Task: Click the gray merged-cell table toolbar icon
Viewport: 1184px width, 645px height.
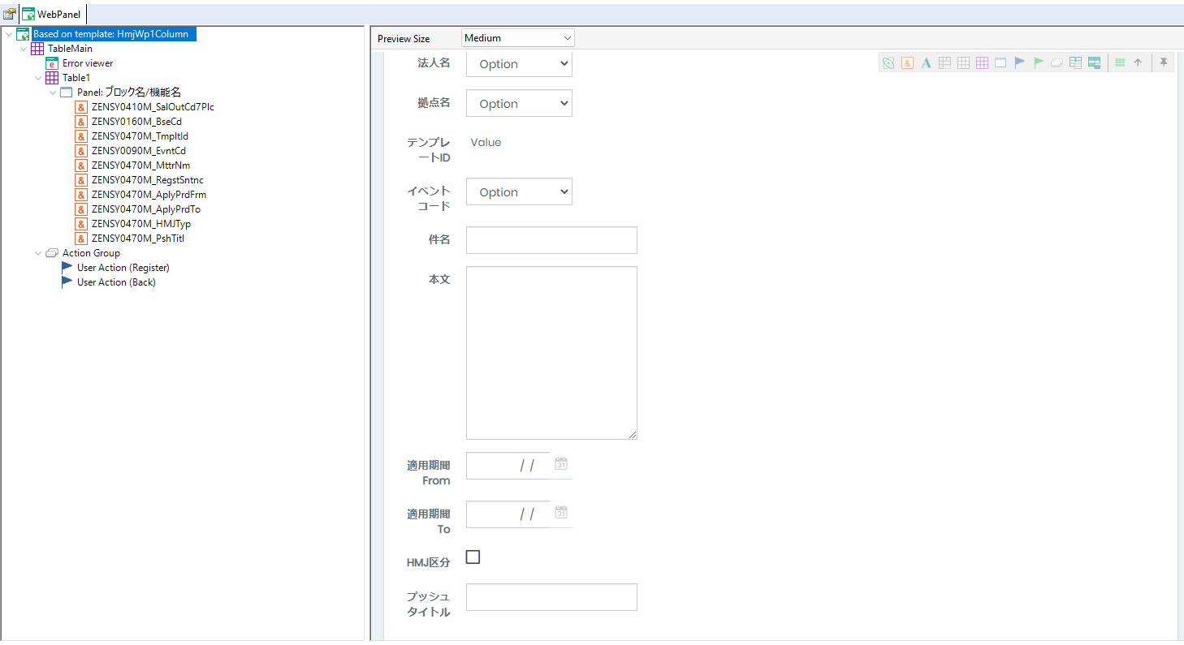Action: [x=944, y=62]
